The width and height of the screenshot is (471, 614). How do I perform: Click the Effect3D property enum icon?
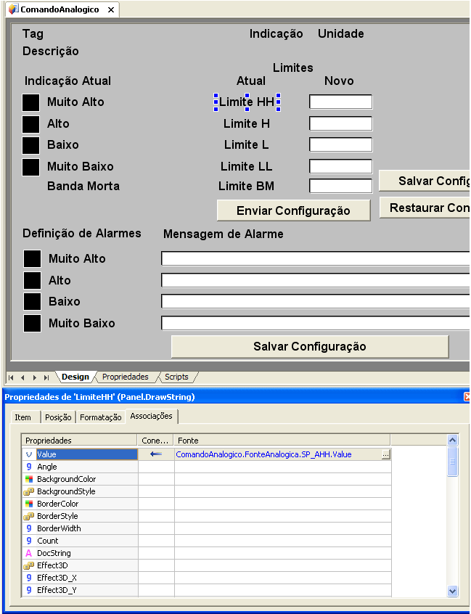[28, 565]
